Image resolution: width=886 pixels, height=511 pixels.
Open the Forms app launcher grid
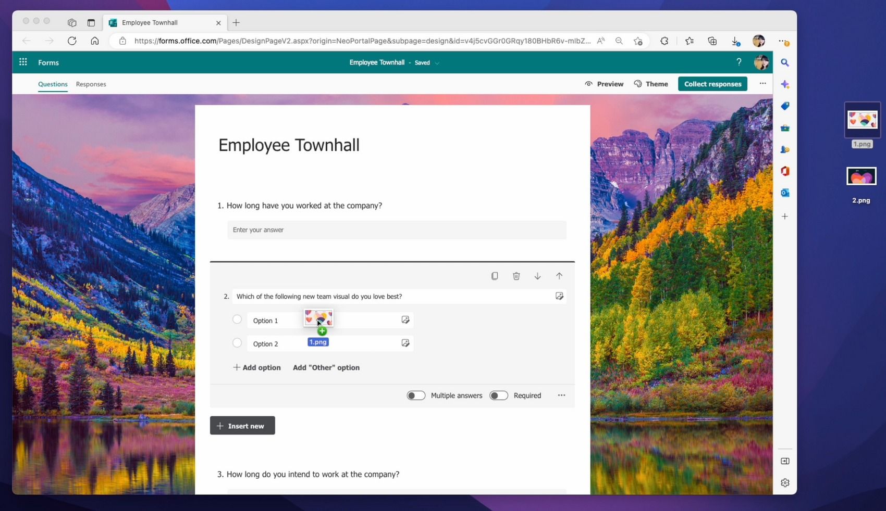[23, 62]
